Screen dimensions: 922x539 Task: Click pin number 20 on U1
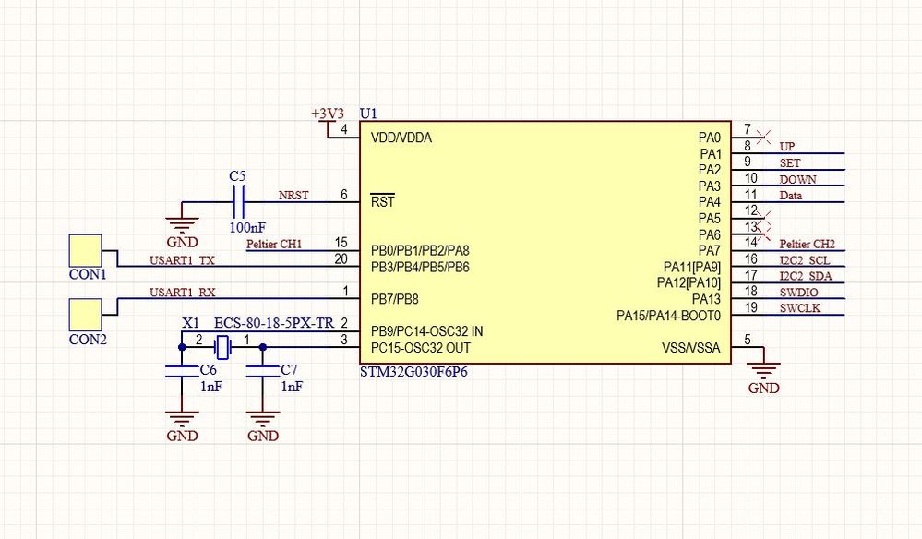coord(341,259)
